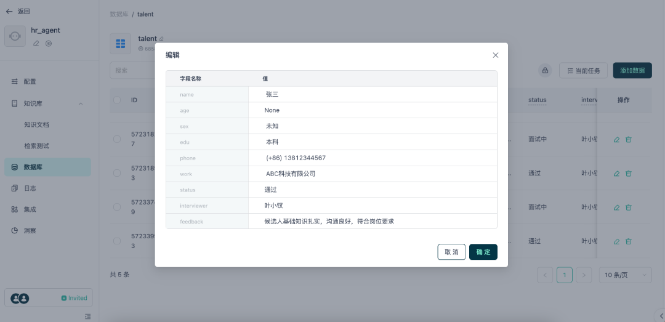Click the 返回 back arrow
665x322 pixels.
[x=9, y=12]
